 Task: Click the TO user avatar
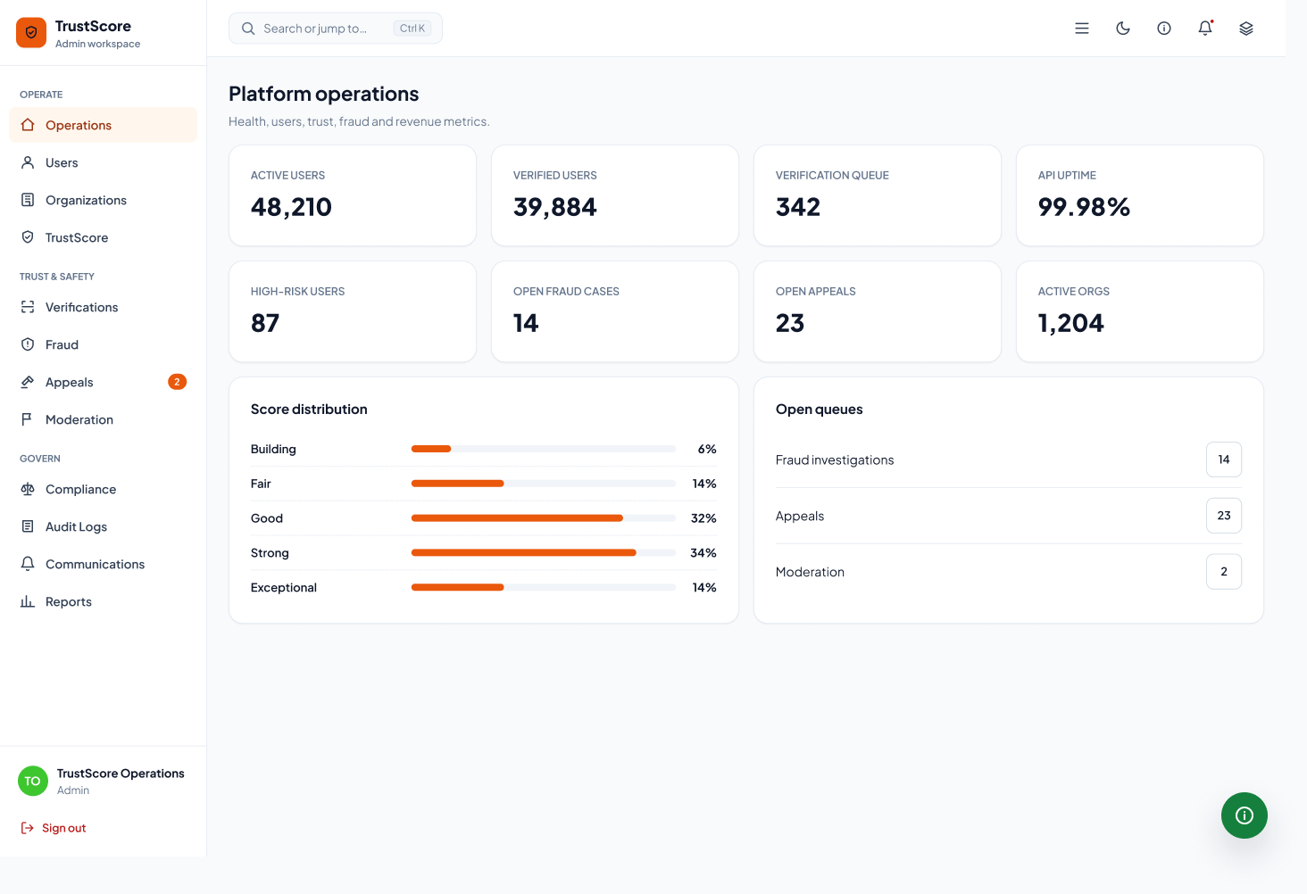pyautogui.click(x=32, y=781)
